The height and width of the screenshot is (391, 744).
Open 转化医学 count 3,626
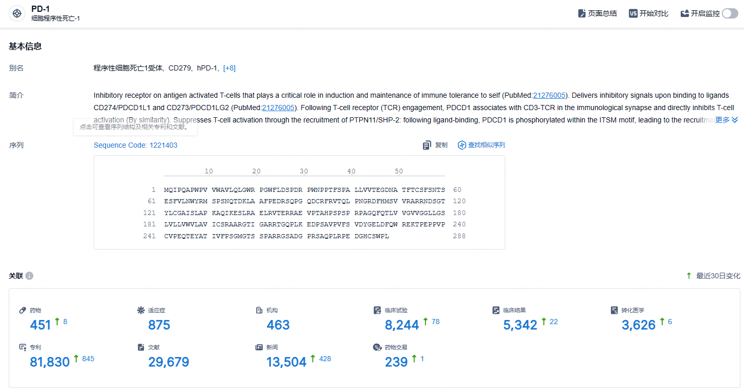639,325
